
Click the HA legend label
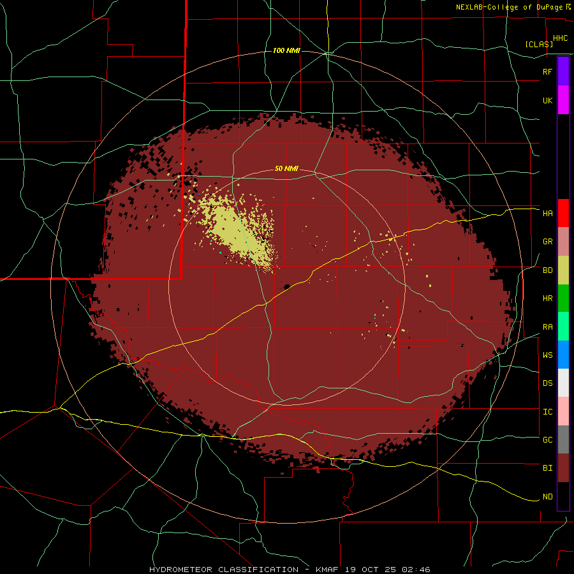tap(547, 213)
